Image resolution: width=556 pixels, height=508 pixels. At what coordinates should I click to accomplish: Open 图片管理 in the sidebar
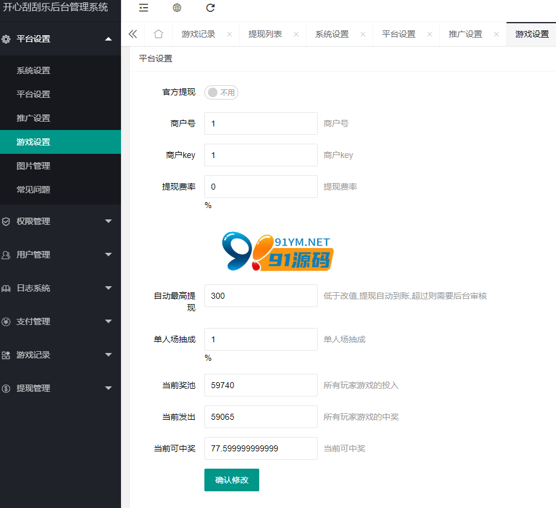60,166
